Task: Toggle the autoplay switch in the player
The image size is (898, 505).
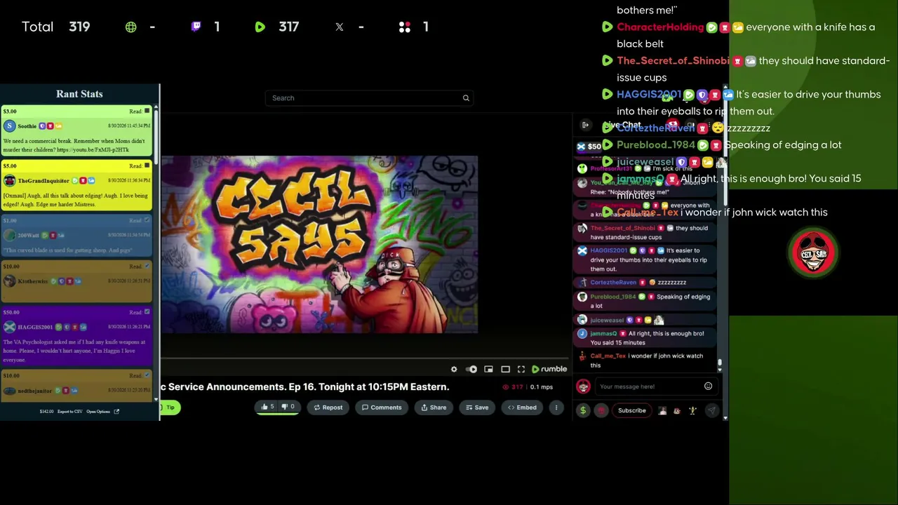Action: point(471,369)
